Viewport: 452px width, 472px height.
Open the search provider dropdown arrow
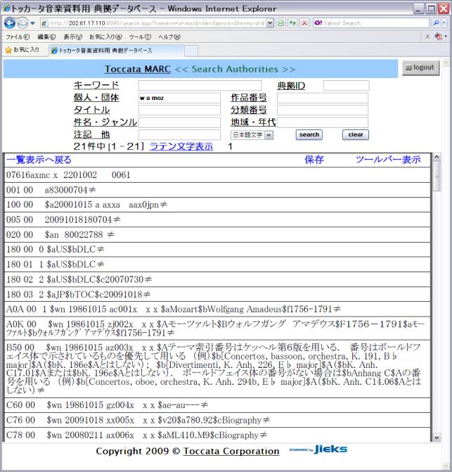[444, 23]
